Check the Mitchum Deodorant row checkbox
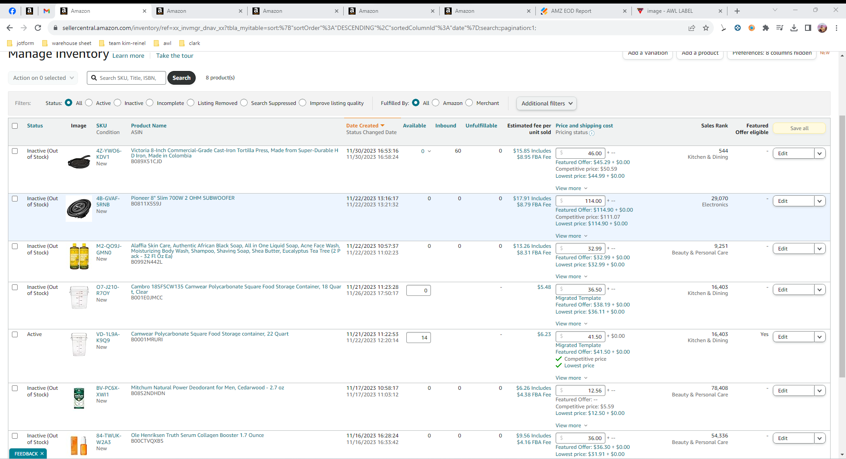 15,388
